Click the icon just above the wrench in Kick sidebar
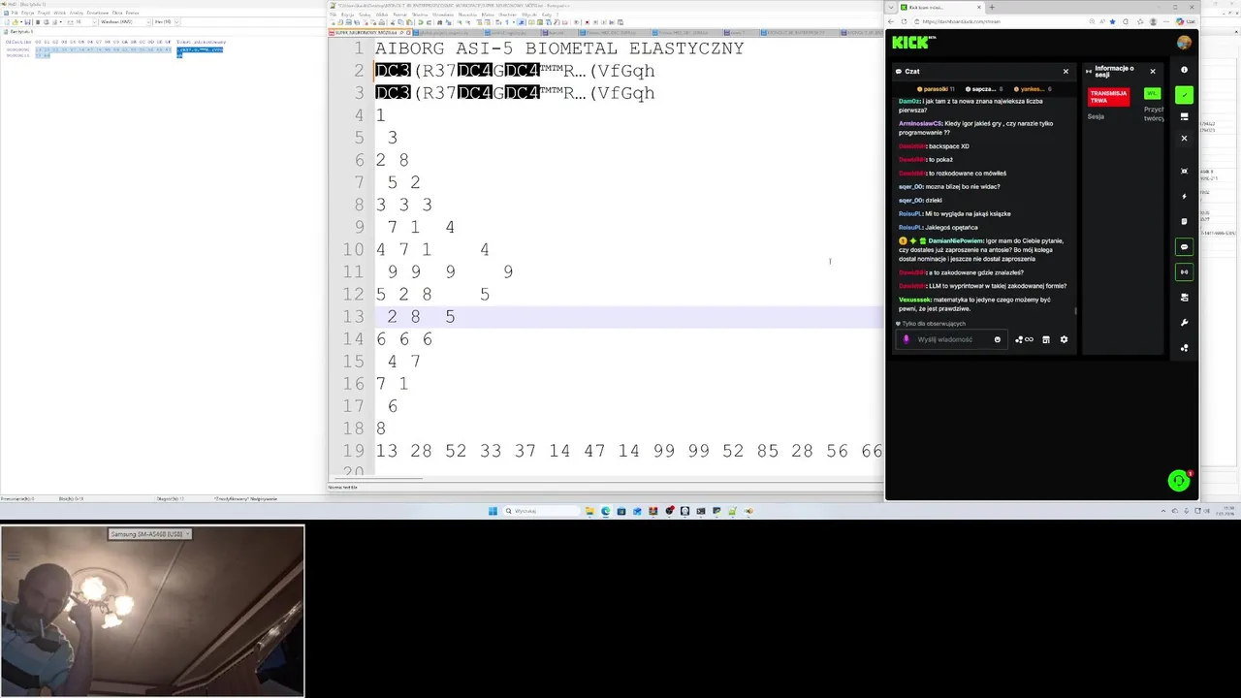This screenshot has width=1241, height=698. pyautogui.click(x=1184, y=298)
